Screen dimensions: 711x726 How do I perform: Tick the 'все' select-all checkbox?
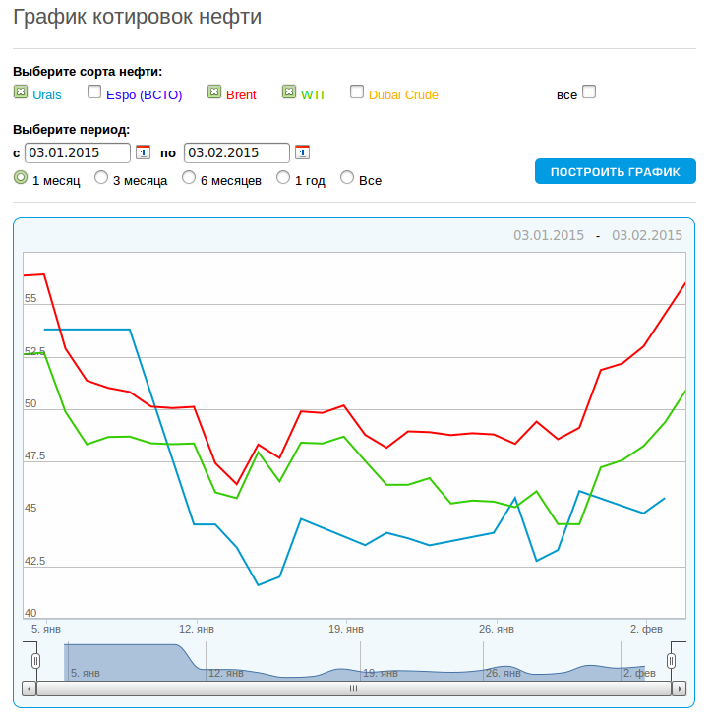coord(589,91)
